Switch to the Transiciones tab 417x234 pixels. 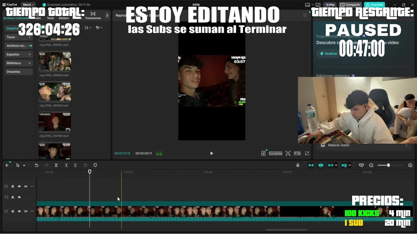point(93,15)
